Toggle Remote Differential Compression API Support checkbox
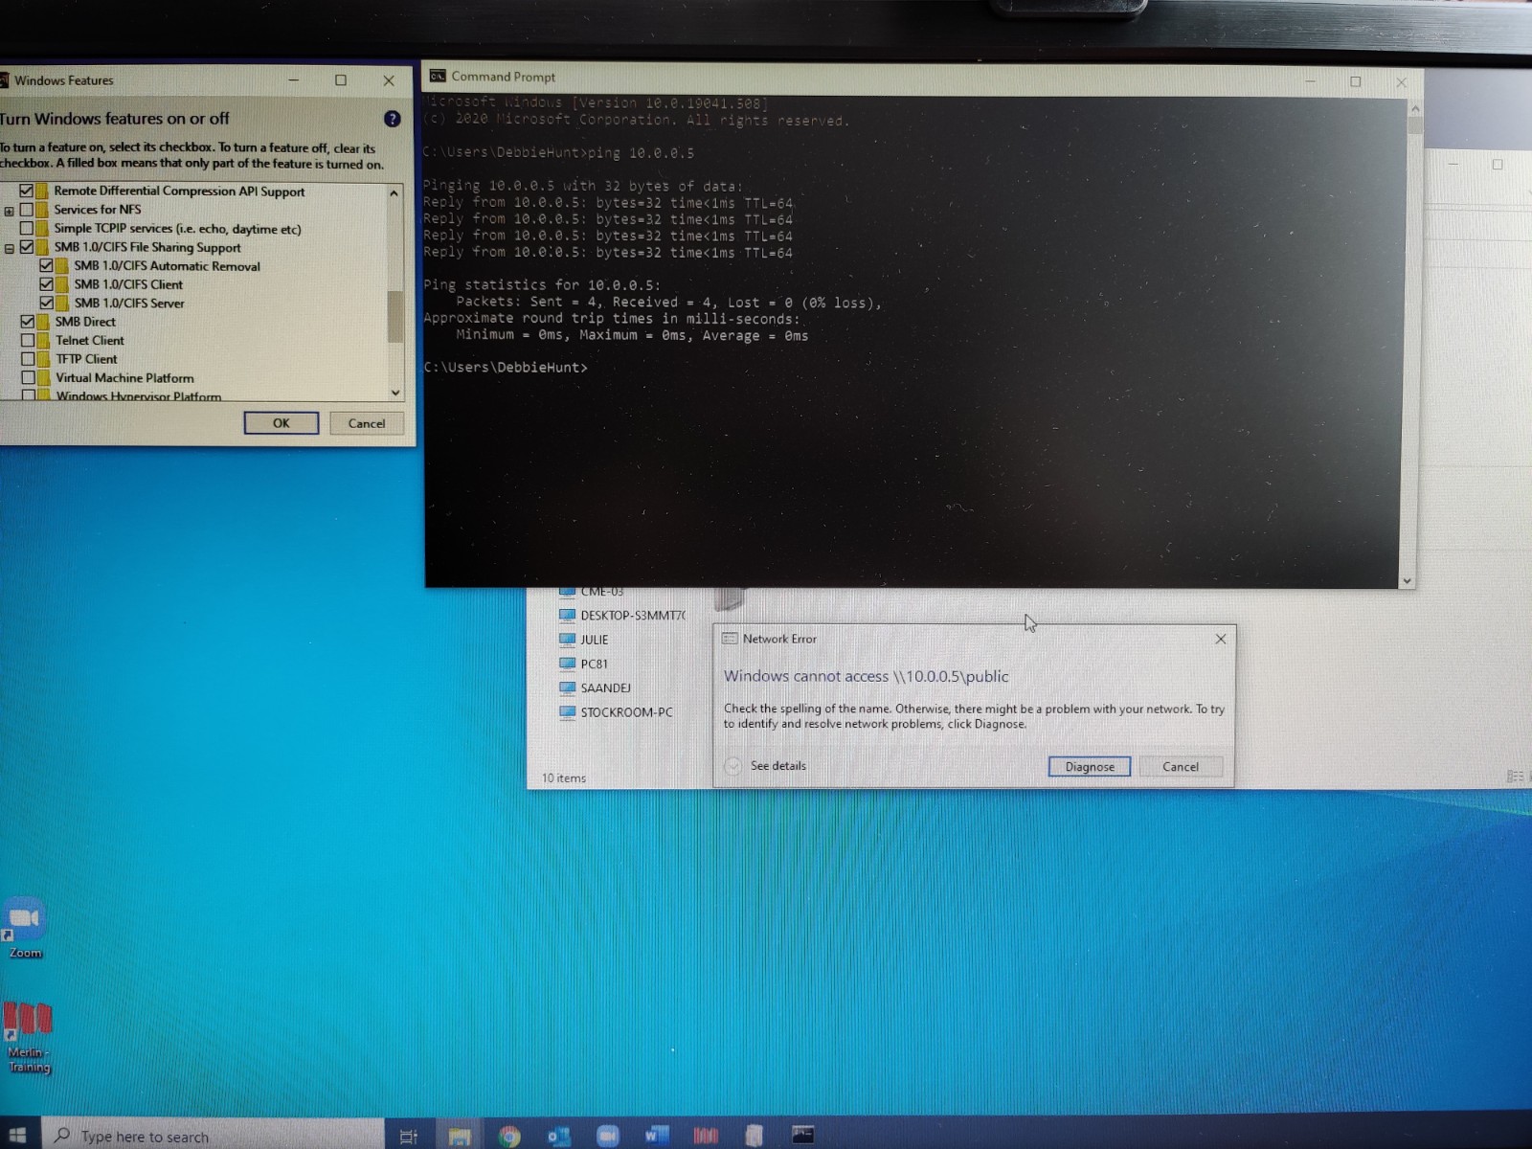Viewport: 1532px width, 1149px height. click(x=26, y=191)
